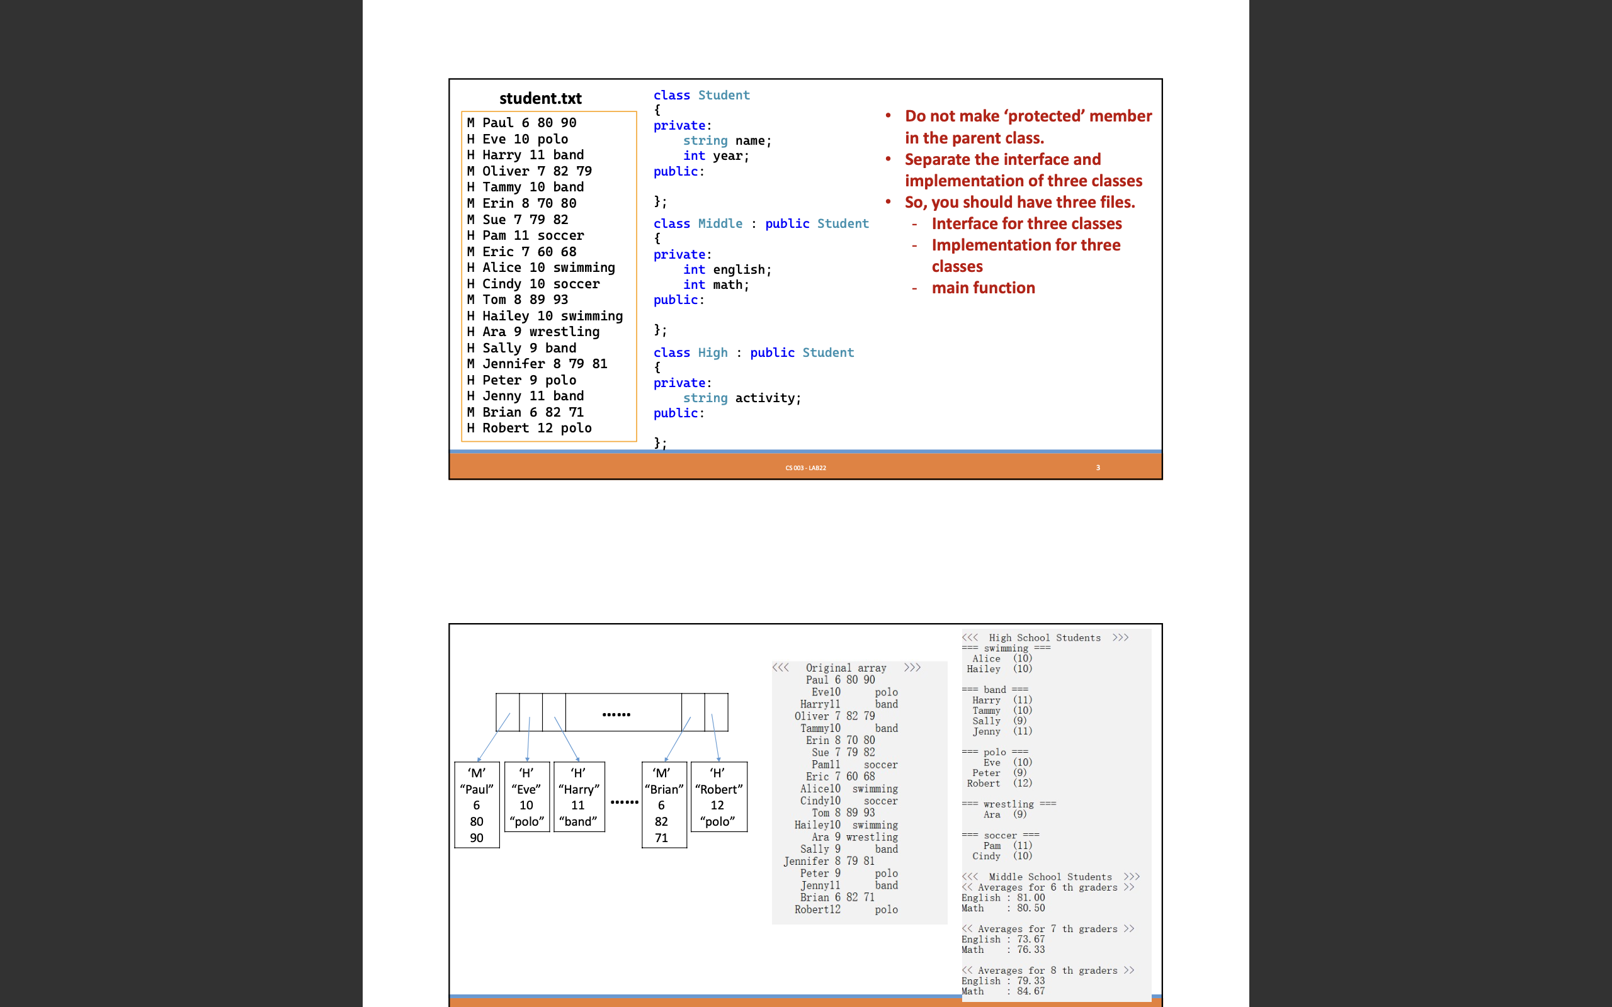Click the 'Robert' node box in diagram
This screenshot has height=1007, width=1612.
click(719, 797)
